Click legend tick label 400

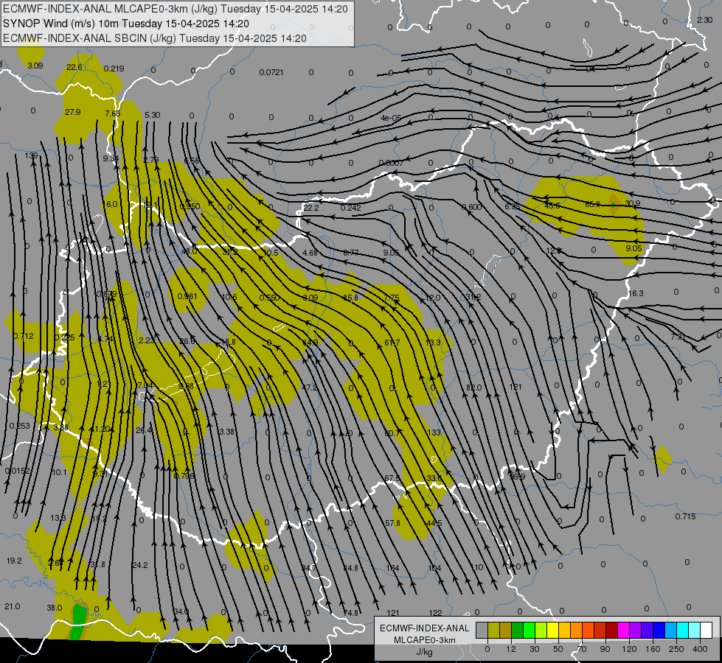pyautogui.click(x=700, y=649)
